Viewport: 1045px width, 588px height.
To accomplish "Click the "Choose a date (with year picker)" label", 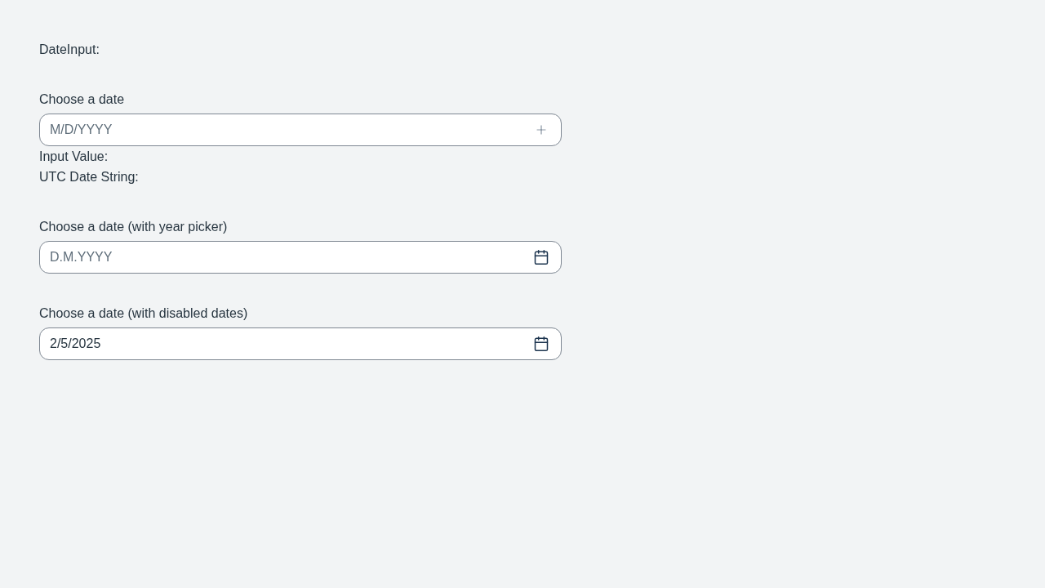I will point(133,227).
